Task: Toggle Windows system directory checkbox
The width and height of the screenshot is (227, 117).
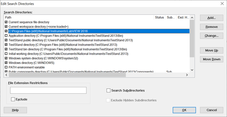Action: click(6, 59)
